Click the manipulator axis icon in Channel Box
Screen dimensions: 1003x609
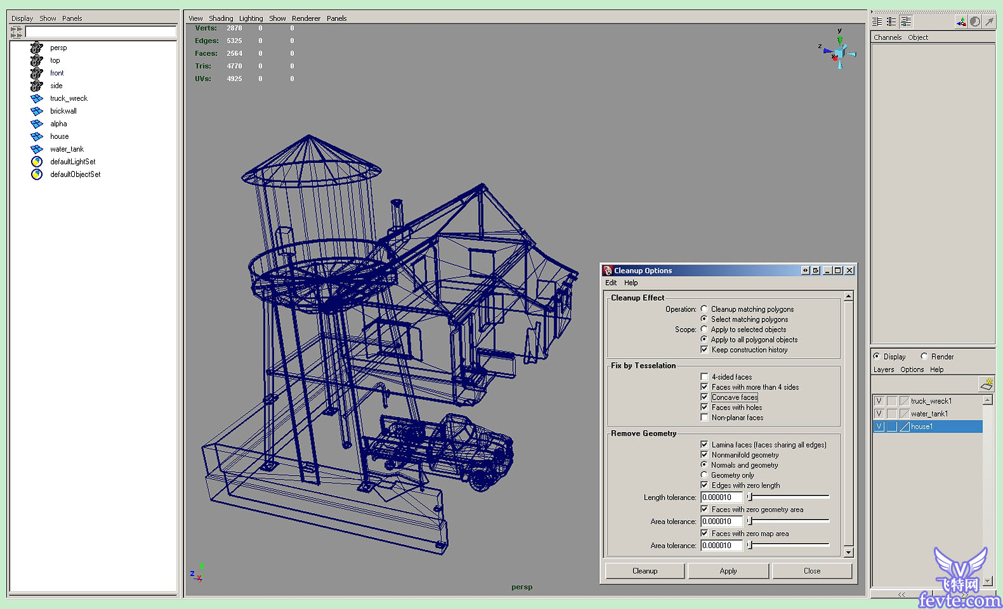pos(961,22)
